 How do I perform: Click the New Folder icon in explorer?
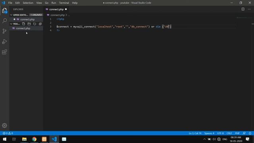(x=29, y=24)
